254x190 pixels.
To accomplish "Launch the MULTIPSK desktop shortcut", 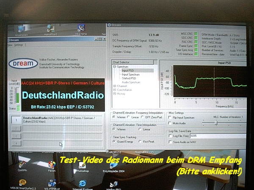I will click(81, 30).
